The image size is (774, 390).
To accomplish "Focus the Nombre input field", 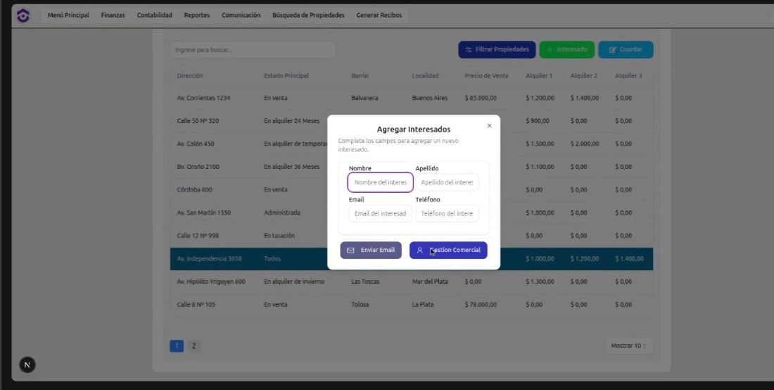I will [380, 182].
